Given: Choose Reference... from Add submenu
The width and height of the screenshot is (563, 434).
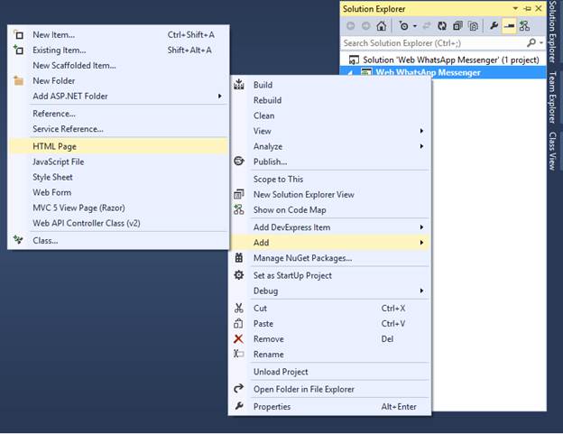Looking at the screenshot, I should coord(118,114).
